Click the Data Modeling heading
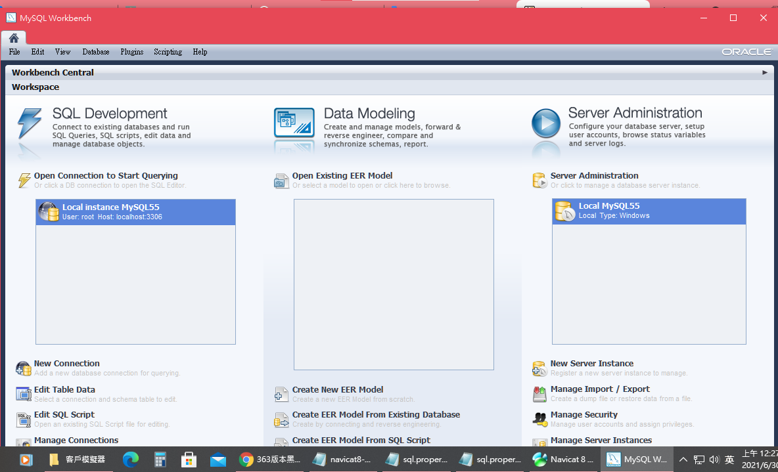Screen dimensions: 778x472 370,114
